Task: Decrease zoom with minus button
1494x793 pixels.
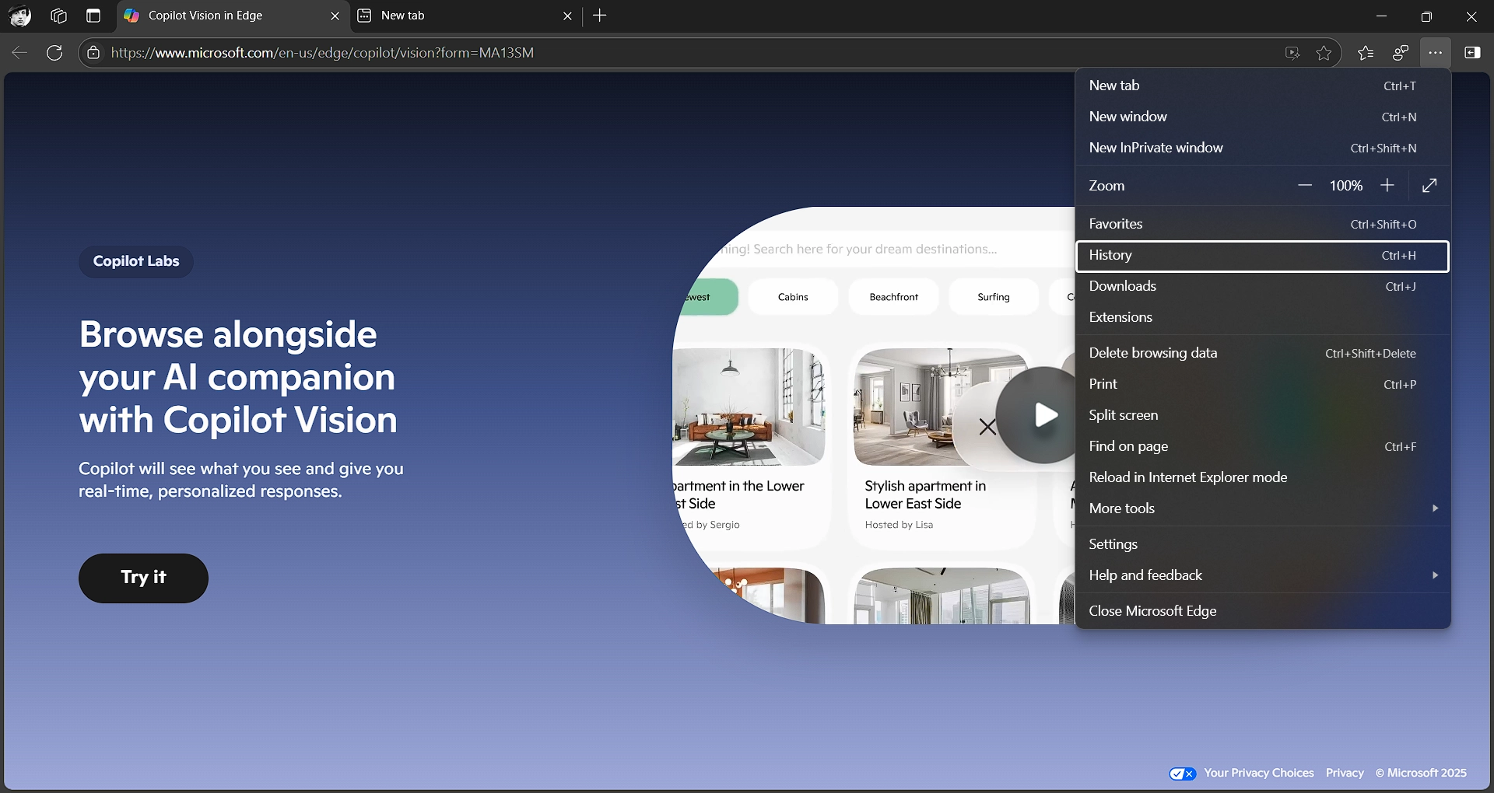Action: coord(1305,185)
